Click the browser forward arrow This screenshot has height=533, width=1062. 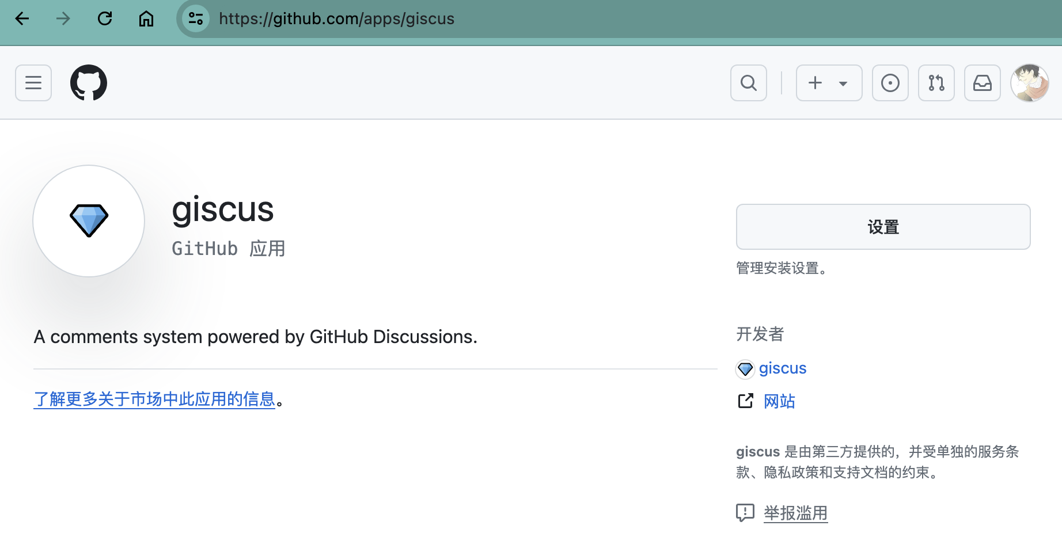coord(63,18)
